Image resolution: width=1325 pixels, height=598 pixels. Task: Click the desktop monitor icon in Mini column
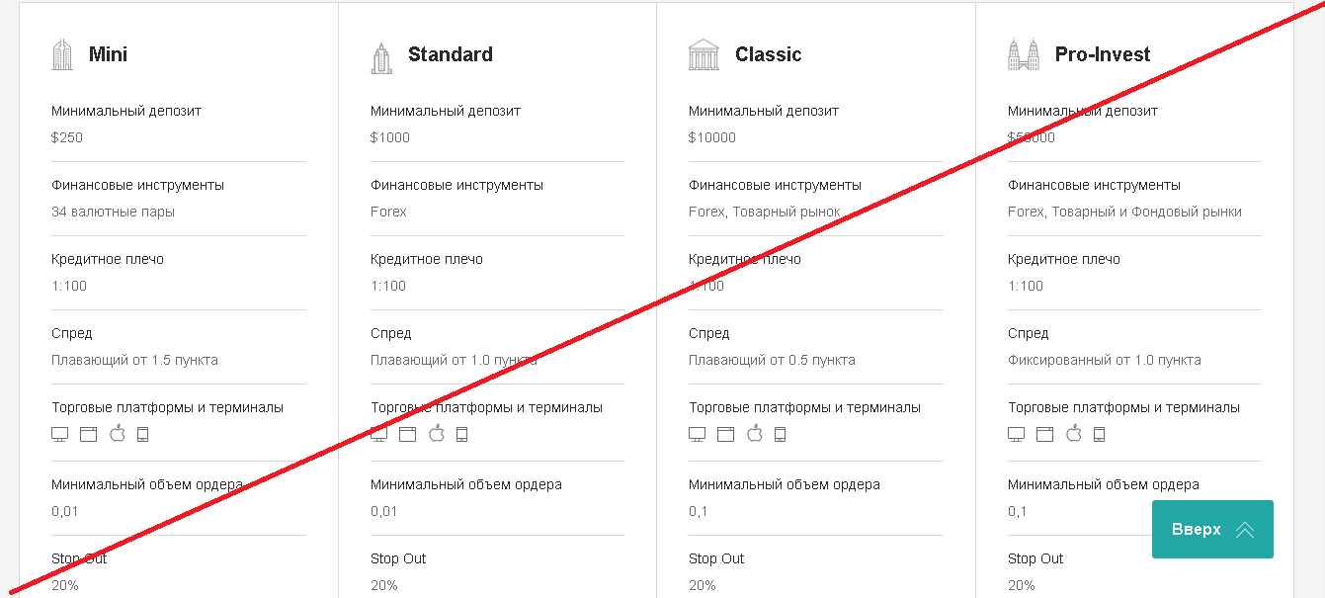pyautogui.click(x=59, y=434)
